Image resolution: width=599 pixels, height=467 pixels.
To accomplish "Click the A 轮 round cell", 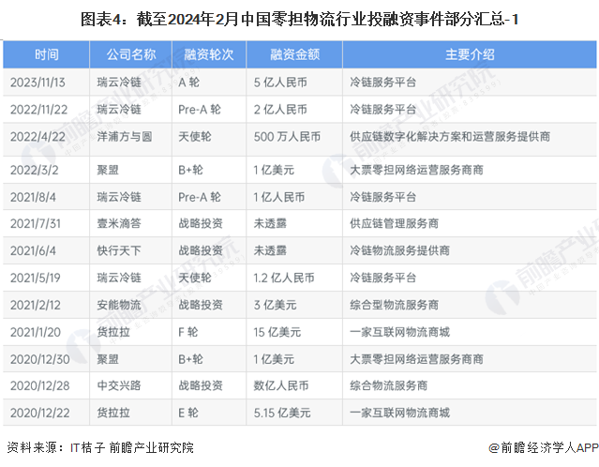I will pyautogui.click(x=188, y=83).
